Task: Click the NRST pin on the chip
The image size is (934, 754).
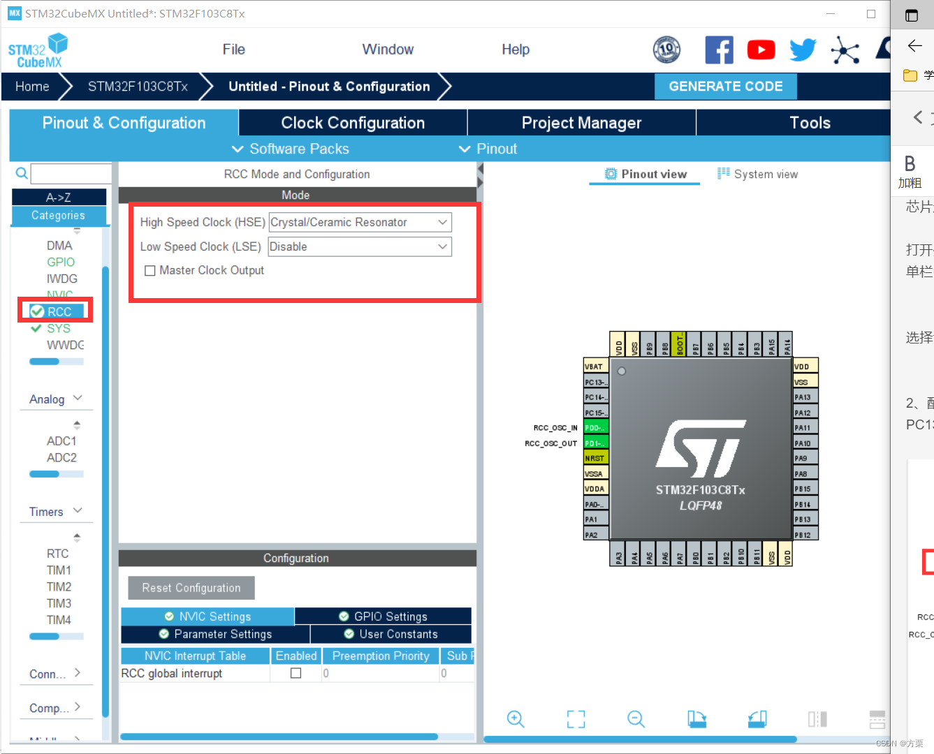Action: click(596, 458)
